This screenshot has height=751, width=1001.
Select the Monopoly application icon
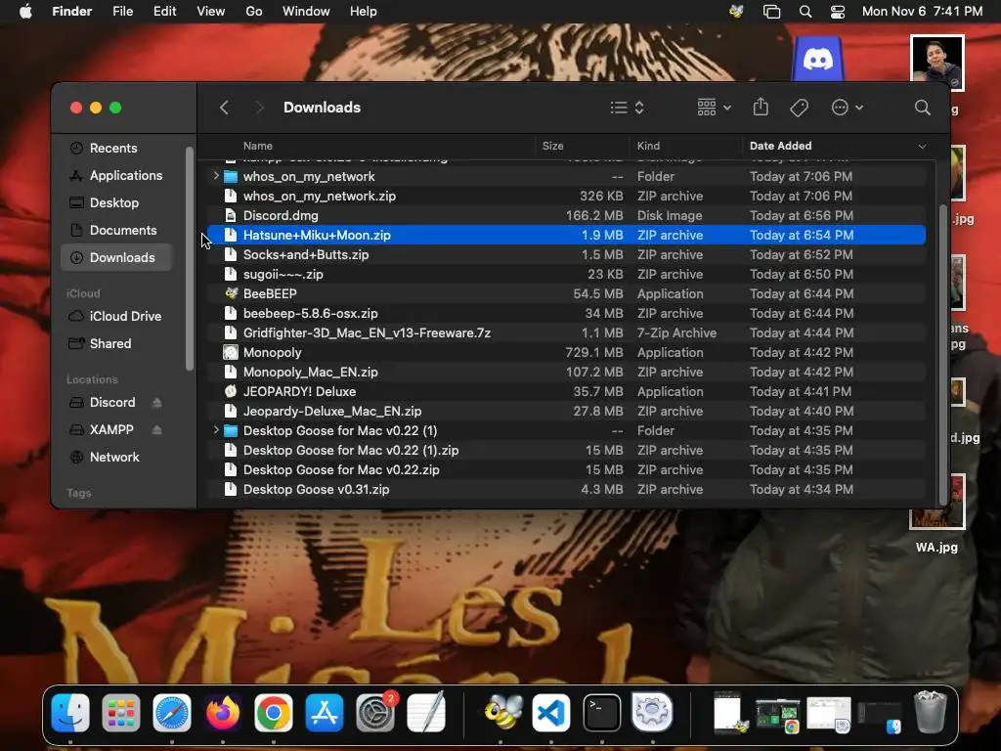point(231,352)
